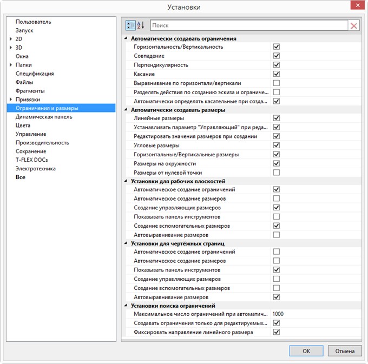Expand the 2D tree node arrow
The width and height of the screenshot is (368, 364).
click(11, 39)
